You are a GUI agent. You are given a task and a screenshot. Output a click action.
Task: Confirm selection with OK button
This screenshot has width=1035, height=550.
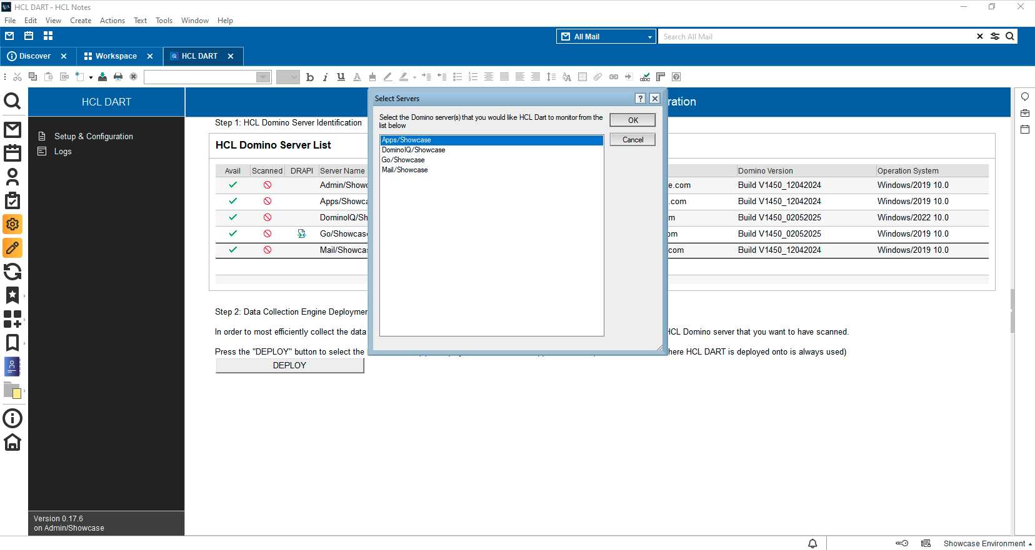(632, 120)
